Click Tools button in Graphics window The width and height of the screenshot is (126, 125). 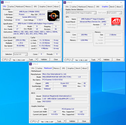pos(93,60)
